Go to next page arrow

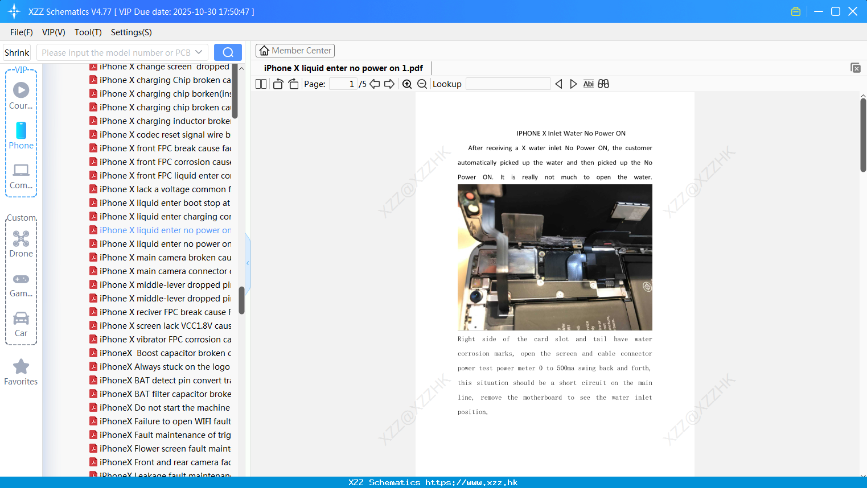(389, 84)
